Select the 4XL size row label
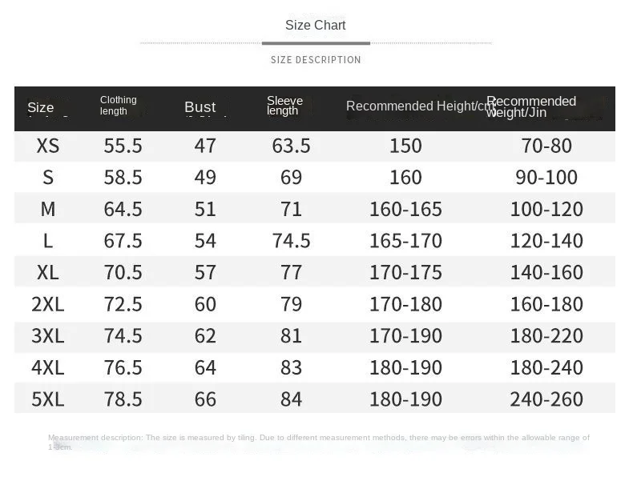Viewport: 633px width, 481px height. point(48,367)
